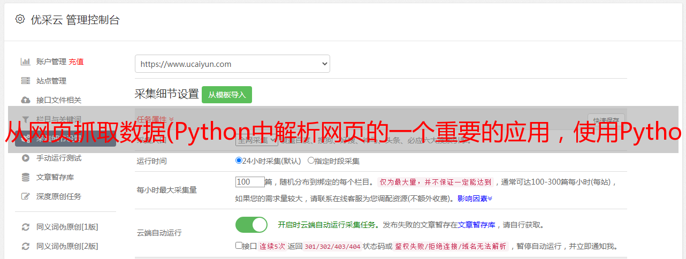Click the gear icon beside 优采云 管理控制台
Image resolution: width=686 pixels, height=259 pixels.
[20, 20]
